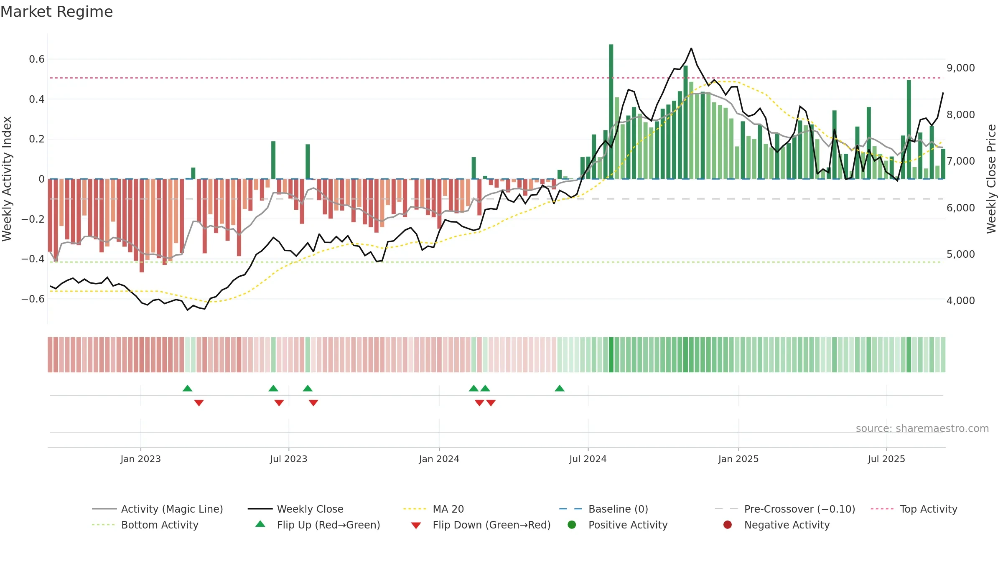The width and height of the screenshot is (1003, 564).
Task: Click the darkest green cell in the heat strip
Action: 611,355
